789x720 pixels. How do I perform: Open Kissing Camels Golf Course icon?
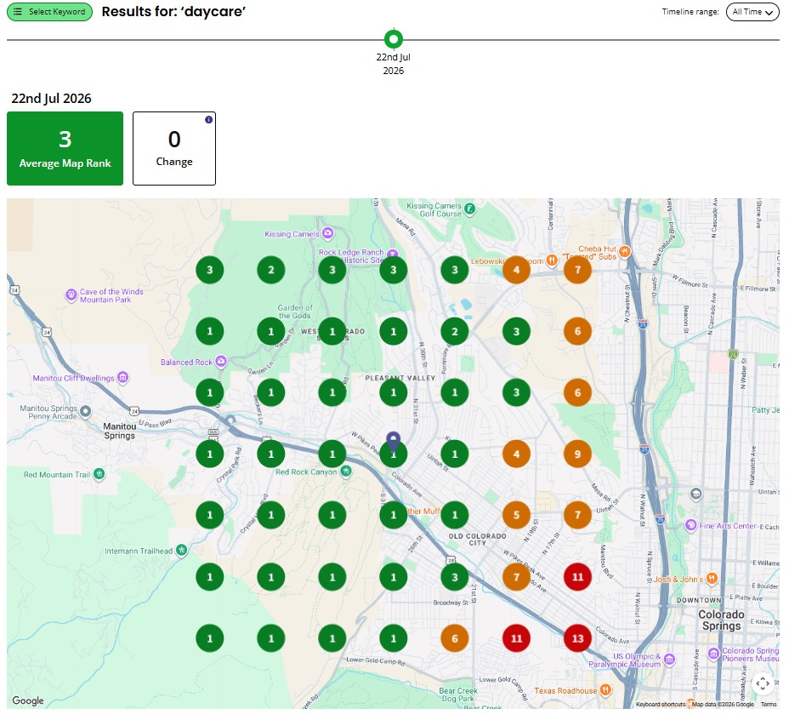(x=469, y=209)
